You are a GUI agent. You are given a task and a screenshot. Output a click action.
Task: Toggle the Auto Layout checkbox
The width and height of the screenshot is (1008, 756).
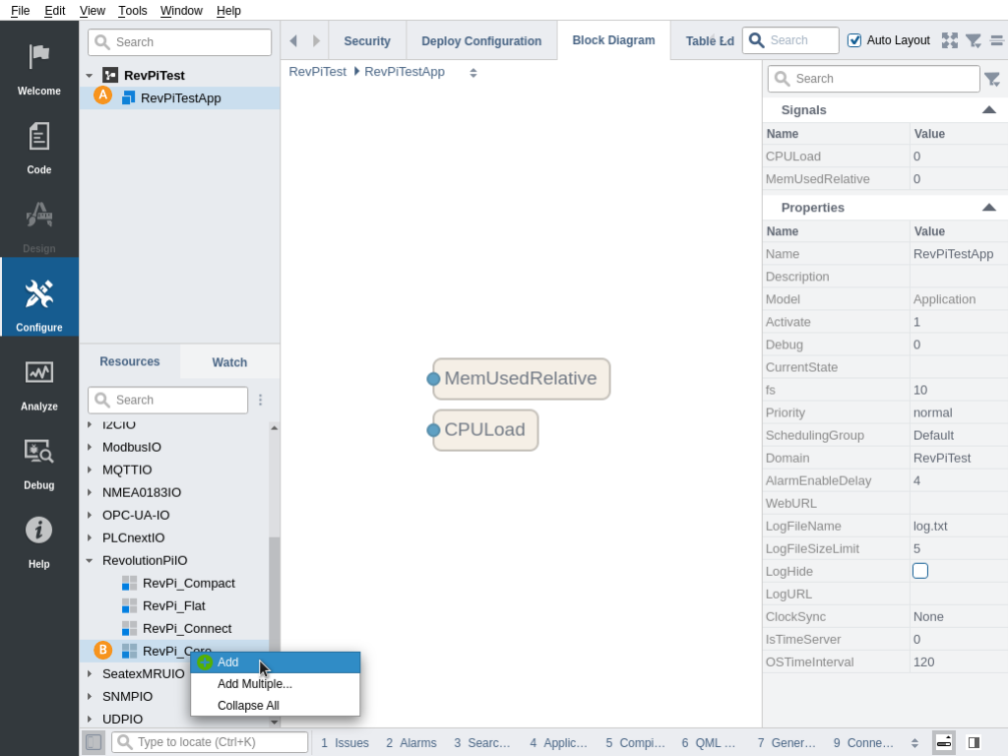[x=854, y=40]
